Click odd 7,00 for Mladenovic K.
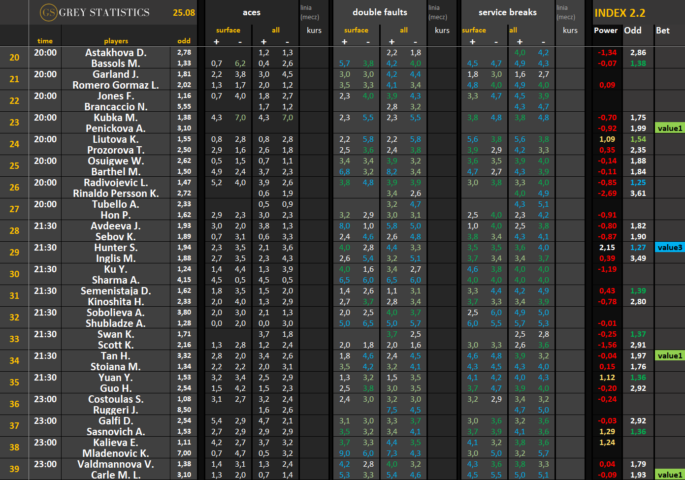 point(184,453)
